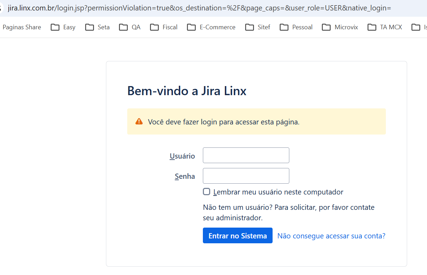Open the Easy bookmarks folder

63,27
